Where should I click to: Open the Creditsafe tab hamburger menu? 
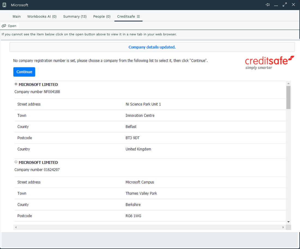[138, 16]
